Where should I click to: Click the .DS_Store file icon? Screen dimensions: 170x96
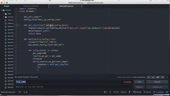(x=6, y=20)
